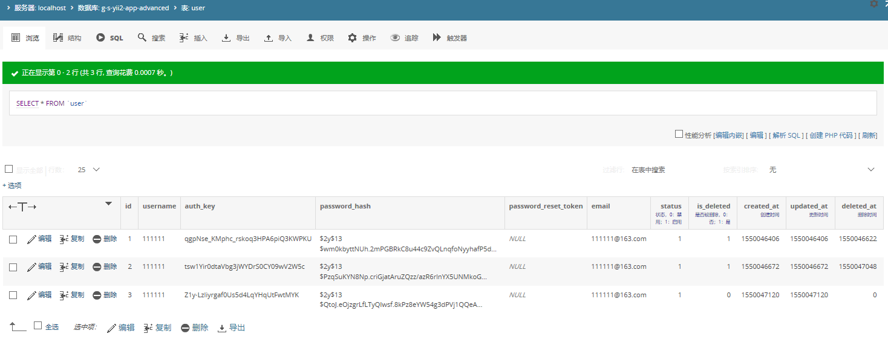The image size is (888, 345).
Task: Click the pencil edit icon for row id 1
Action: [32, 239]
